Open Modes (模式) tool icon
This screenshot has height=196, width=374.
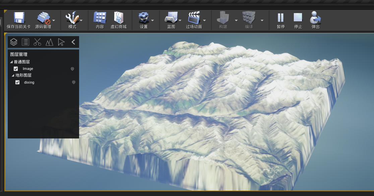pos(72,18)
